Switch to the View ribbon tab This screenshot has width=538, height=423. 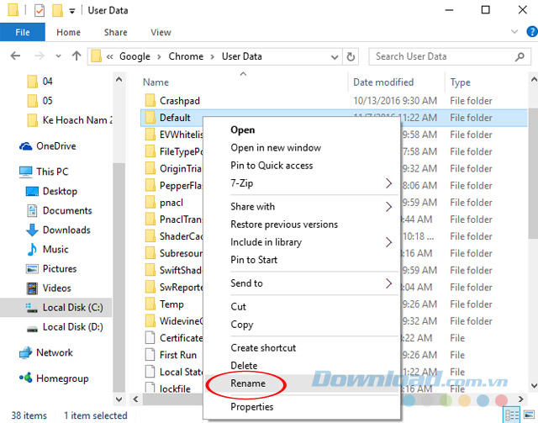click(x=161, y=32)
